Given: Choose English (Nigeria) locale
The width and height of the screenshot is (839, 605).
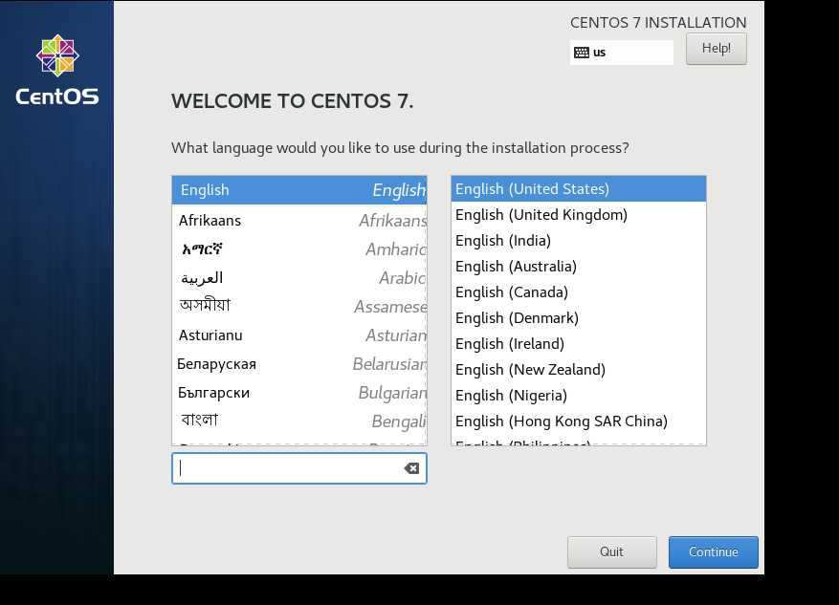Looking at the screenshot, I should click(579, 396).
